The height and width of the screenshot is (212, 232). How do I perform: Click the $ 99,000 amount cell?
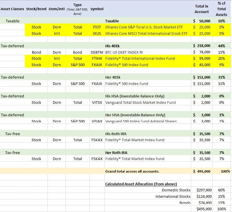[202, 58]
